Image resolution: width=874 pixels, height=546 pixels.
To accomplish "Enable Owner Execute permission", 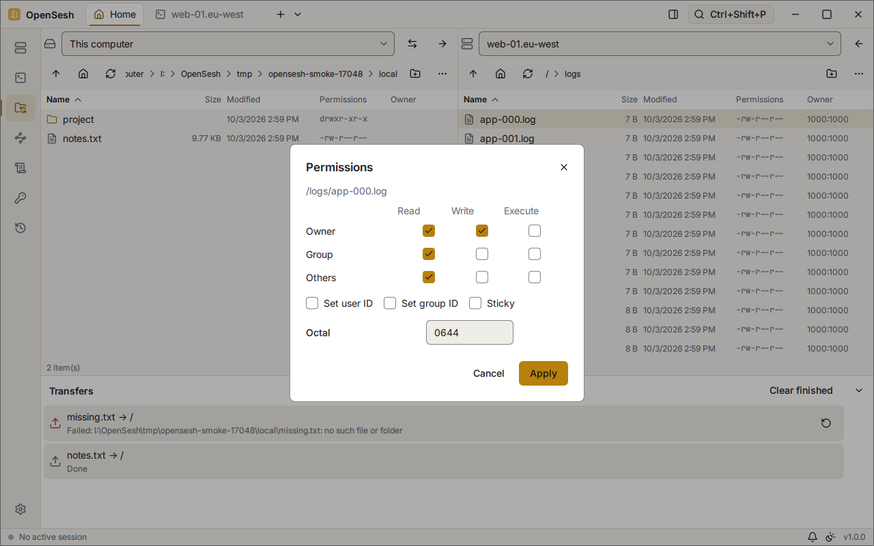I will coord(535,231).
